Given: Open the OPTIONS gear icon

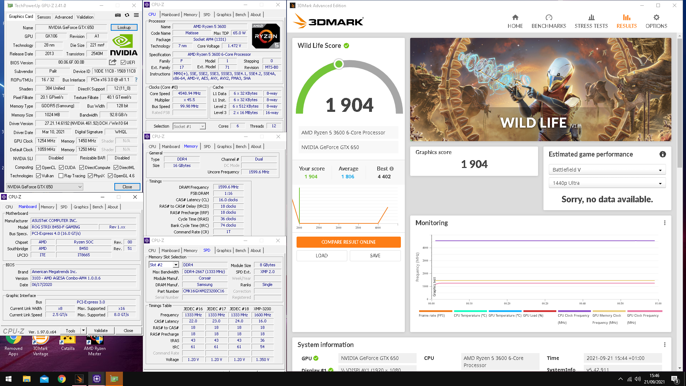Looking at the screenshot, I should 656,17.
